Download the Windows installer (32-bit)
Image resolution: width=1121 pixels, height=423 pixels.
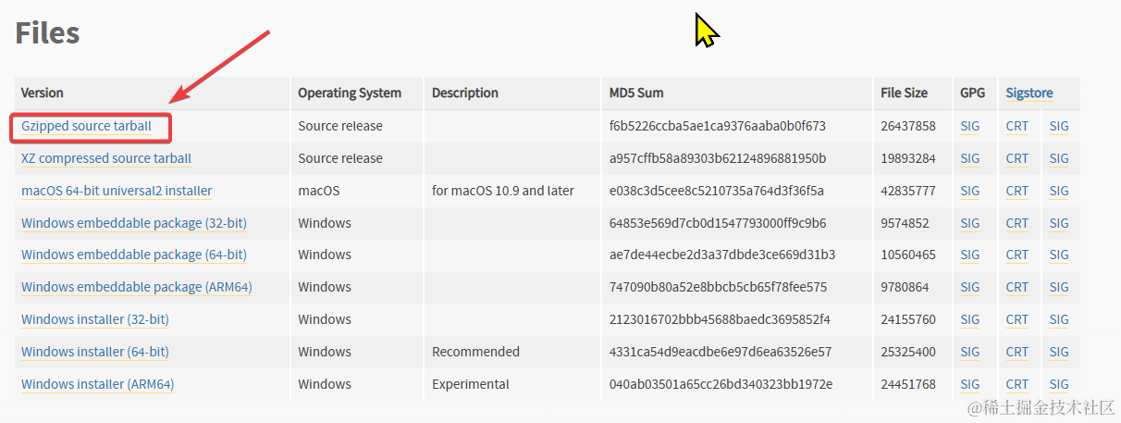(x=95, y=319)
